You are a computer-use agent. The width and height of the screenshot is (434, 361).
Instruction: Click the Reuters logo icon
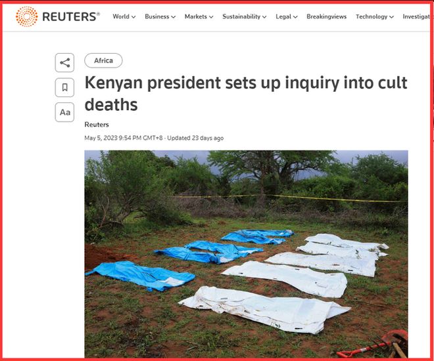(26, 16)
